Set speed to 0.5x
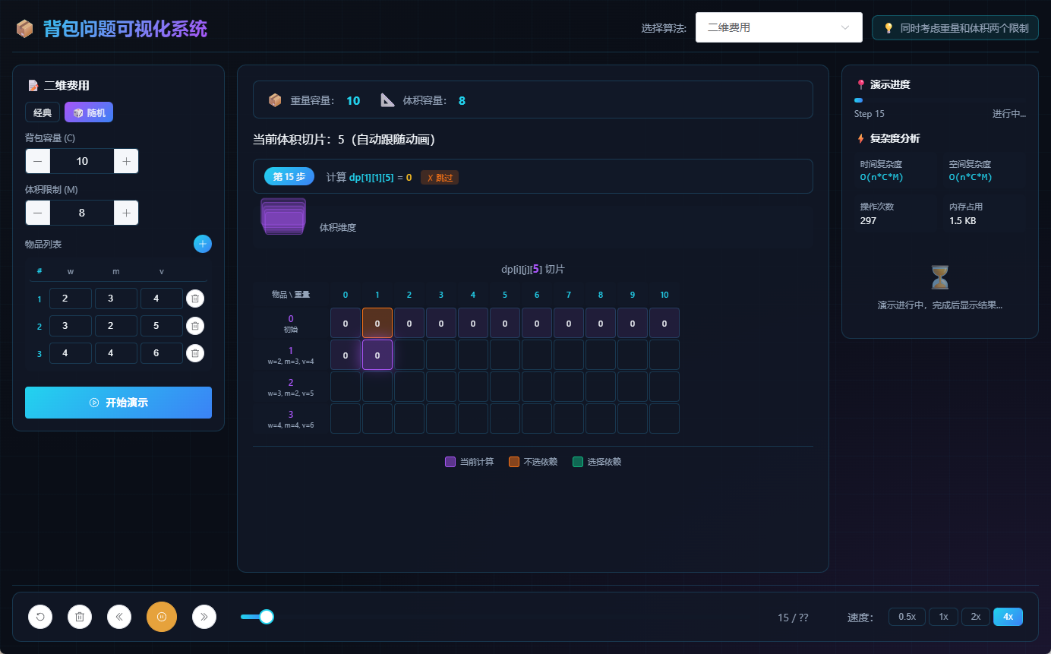The image size is (1051, 654). click(x=907, y=617)
